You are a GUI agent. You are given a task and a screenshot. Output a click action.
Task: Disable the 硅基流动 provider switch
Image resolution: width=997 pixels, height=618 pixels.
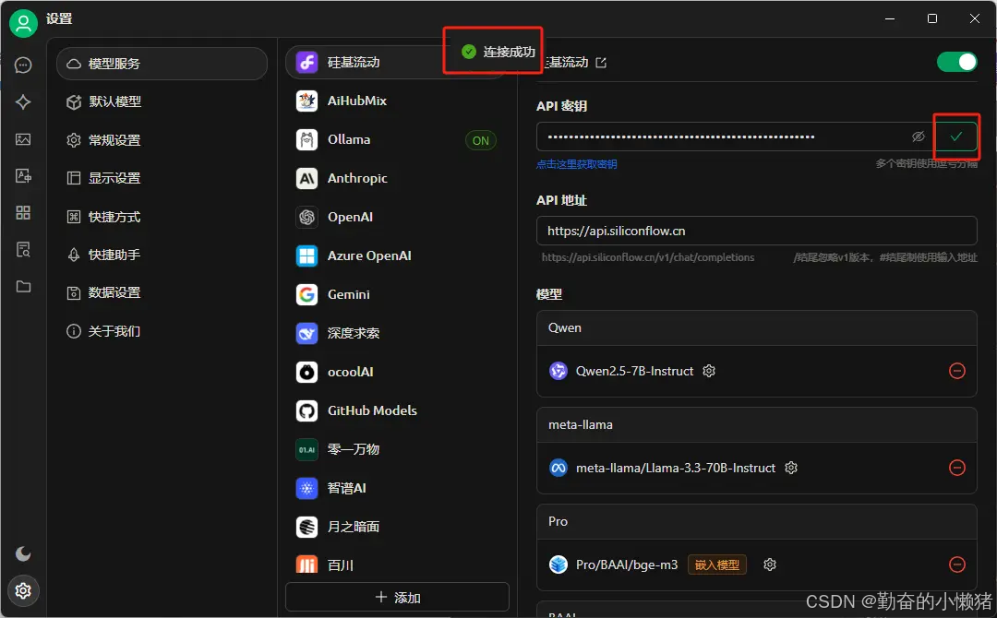click(x=956, y=62)
